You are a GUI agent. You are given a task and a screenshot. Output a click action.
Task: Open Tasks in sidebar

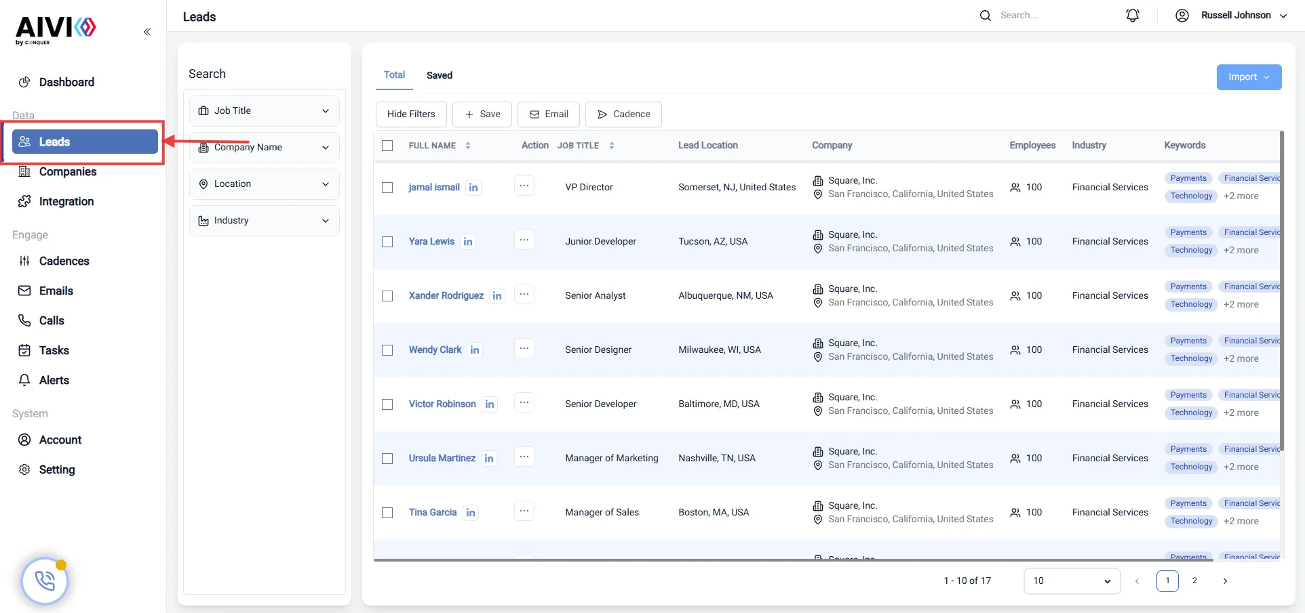point(54,350)
